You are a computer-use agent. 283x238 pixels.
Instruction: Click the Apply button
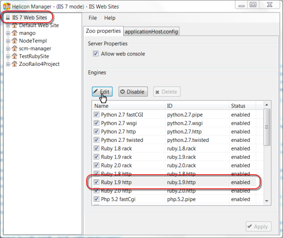(258, 226)
